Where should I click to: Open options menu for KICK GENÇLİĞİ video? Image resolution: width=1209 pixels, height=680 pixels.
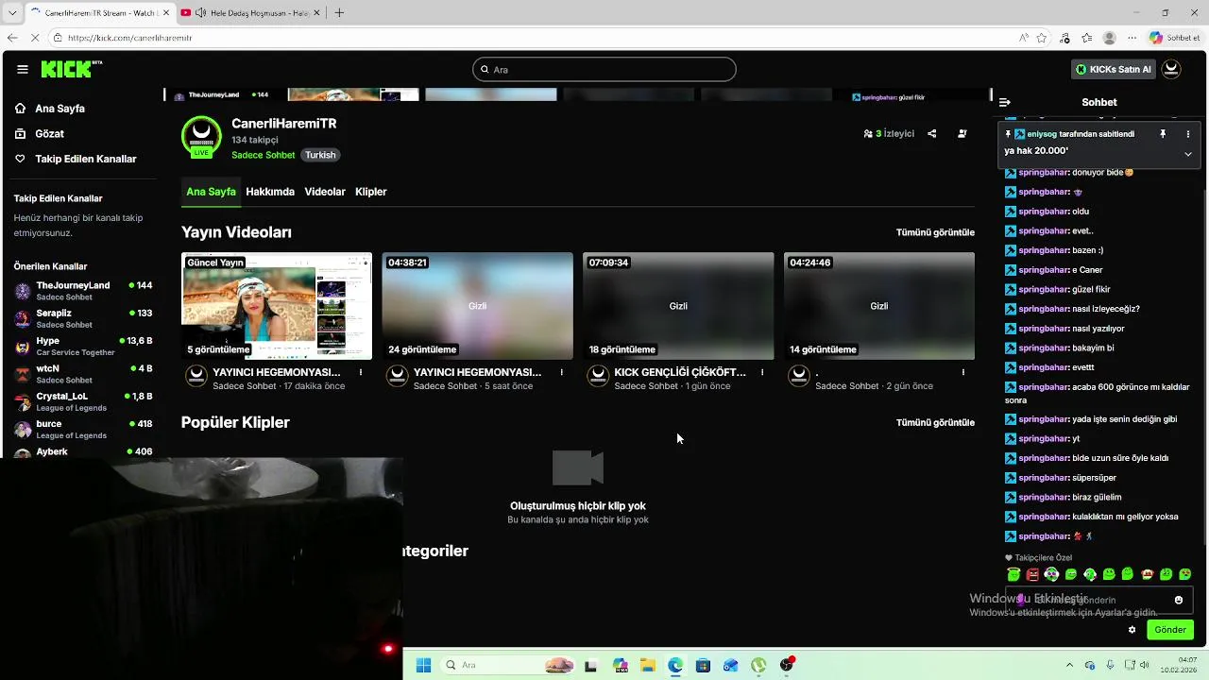[x=762, y=372]
